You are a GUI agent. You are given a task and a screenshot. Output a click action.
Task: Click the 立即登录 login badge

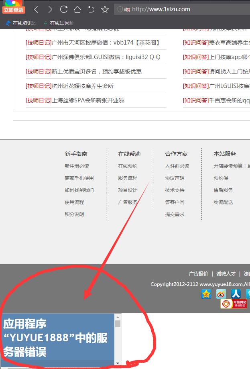click(13, 10)
